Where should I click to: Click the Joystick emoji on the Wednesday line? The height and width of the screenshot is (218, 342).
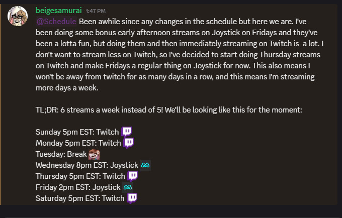click(146, 165)
